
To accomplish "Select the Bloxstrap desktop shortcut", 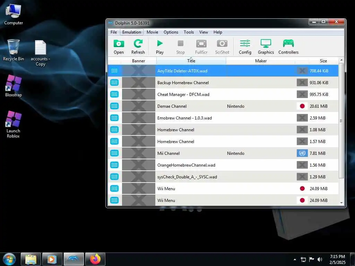I will point(14,86).
